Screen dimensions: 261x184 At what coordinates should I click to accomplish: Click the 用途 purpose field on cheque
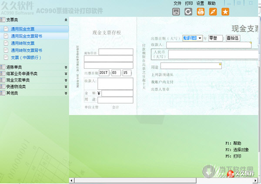point(191,66)
